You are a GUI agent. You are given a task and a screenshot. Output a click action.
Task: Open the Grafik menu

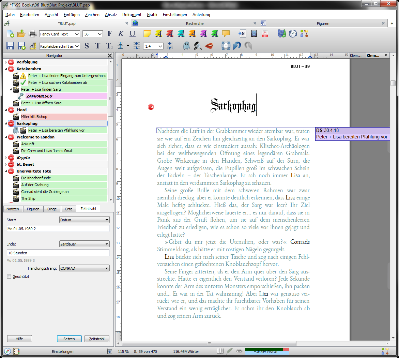coord(152,15)
